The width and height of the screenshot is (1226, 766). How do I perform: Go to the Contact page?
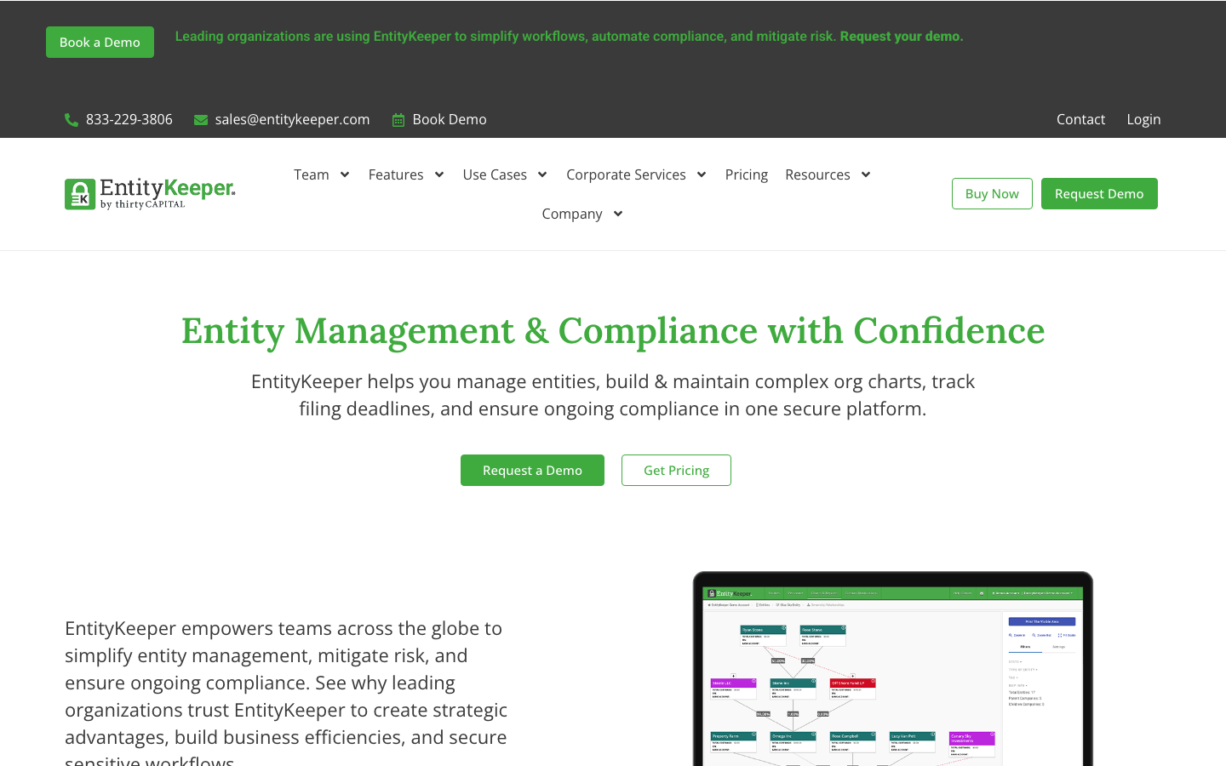(x=1080, y=119)
